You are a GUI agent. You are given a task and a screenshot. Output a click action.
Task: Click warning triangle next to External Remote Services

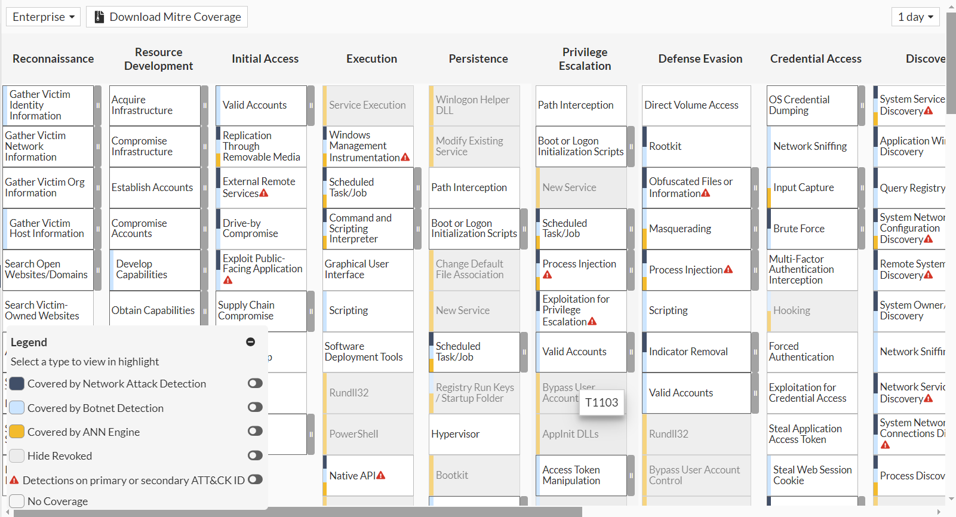point(264,193)
